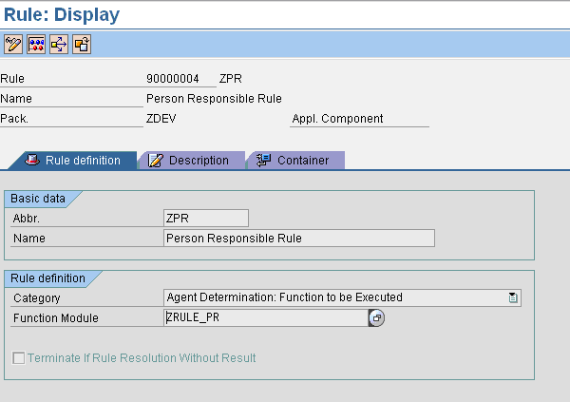Toggle Terminate If Rule Resolution Without Result
This screenshot has width=570, height=402.
coord(18,358)
